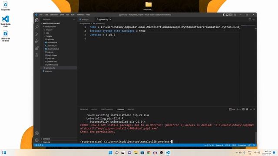Switch to the Jupyter panel tab

(131, 110)
